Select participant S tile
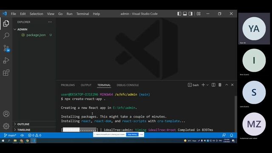This screenshot has width=272, height=153. pos(254,92)
